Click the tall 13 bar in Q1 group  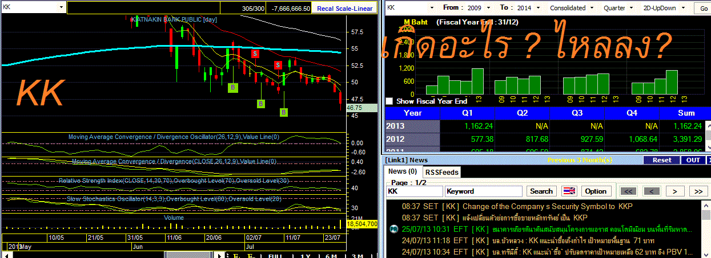[x=477, y=81]
